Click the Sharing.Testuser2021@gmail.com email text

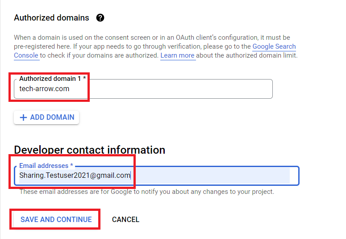pos(75,176)
